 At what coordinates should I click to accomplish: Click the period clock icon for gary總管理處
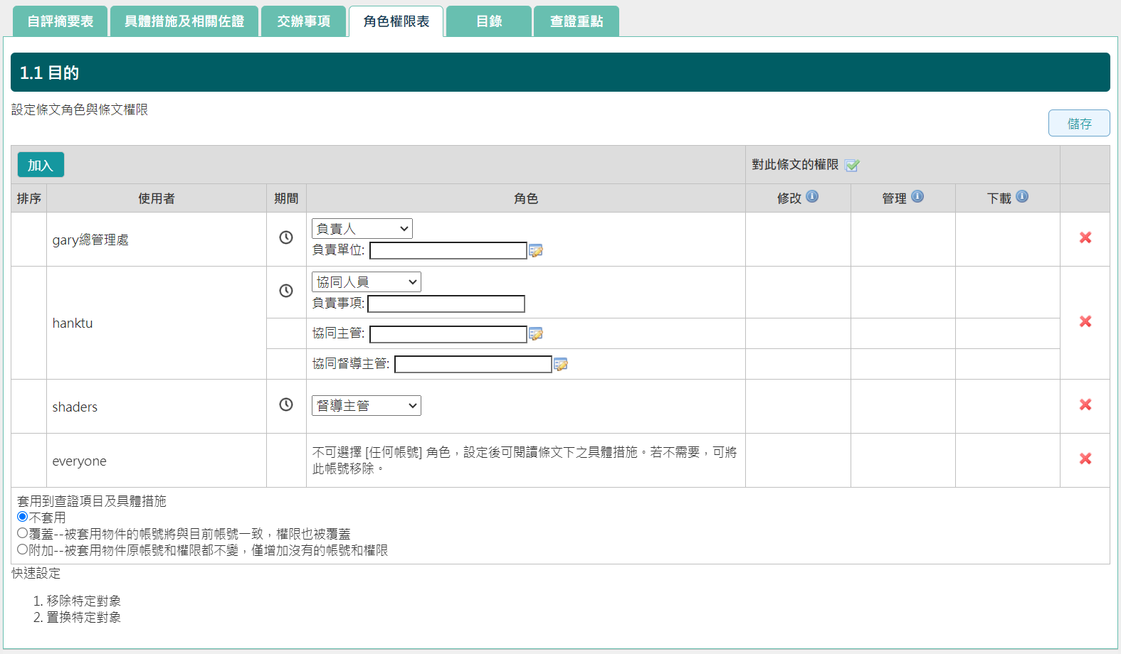click(286, 237)
